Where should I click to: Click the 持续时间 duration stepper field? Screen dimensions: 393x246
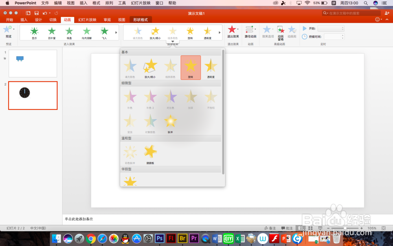[x=334, y=37]
